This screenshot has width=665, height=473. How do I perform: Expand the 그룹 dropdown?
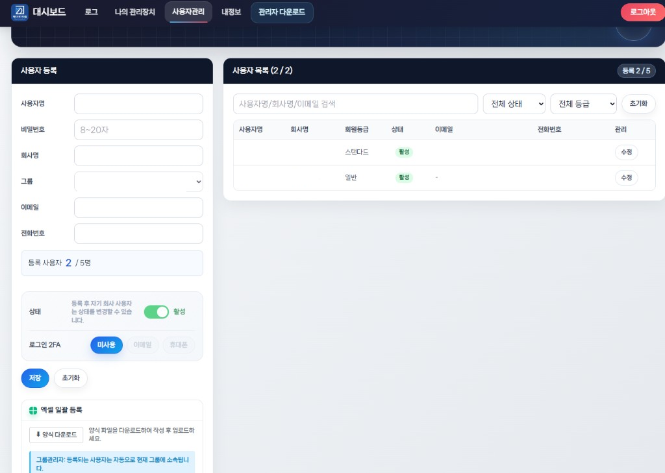click(x=139, y=182)
